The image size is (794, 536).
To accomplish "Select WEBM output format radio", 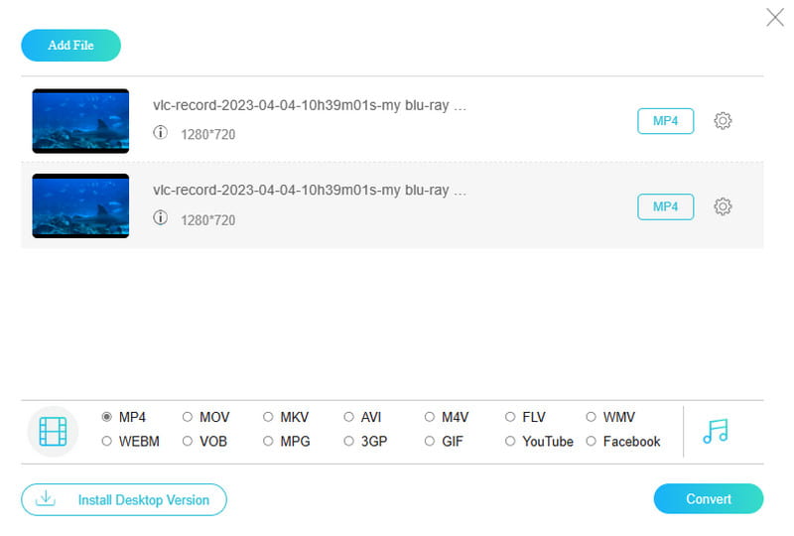I will click(x=107, y=442).
